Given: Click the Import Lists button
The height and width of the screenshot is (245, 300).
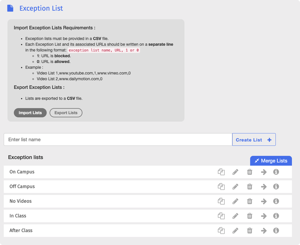Looking at the screenshot, I should point(30,113).
